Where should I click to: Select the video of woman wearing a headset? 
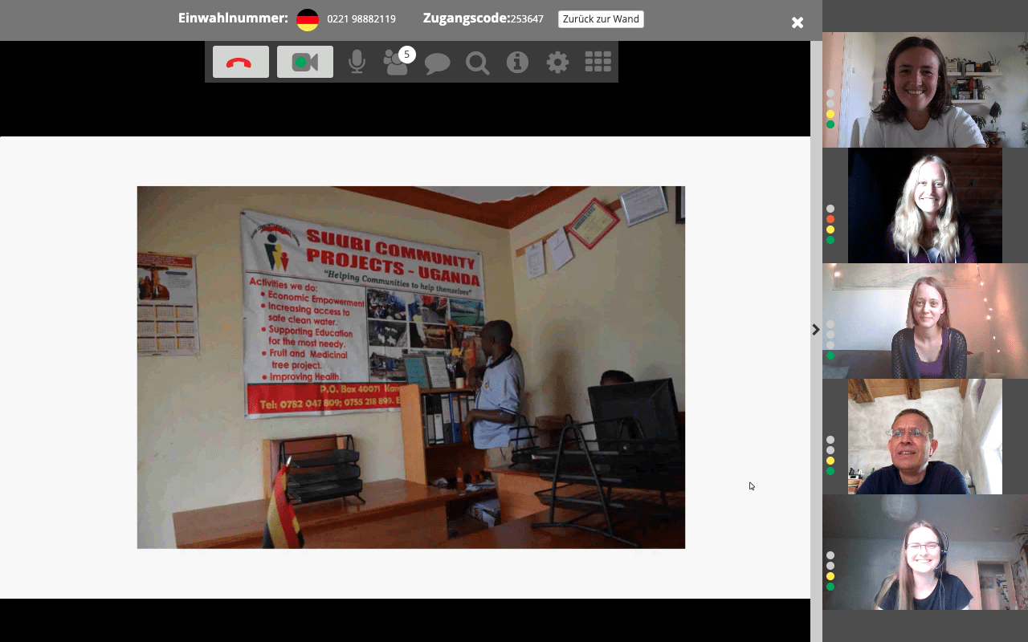pyautogui.click(x=925, y=552)
